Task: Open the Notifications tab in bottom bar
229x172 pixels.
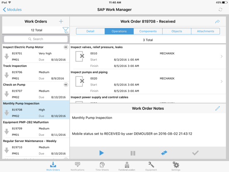Action: coord(78,166)
